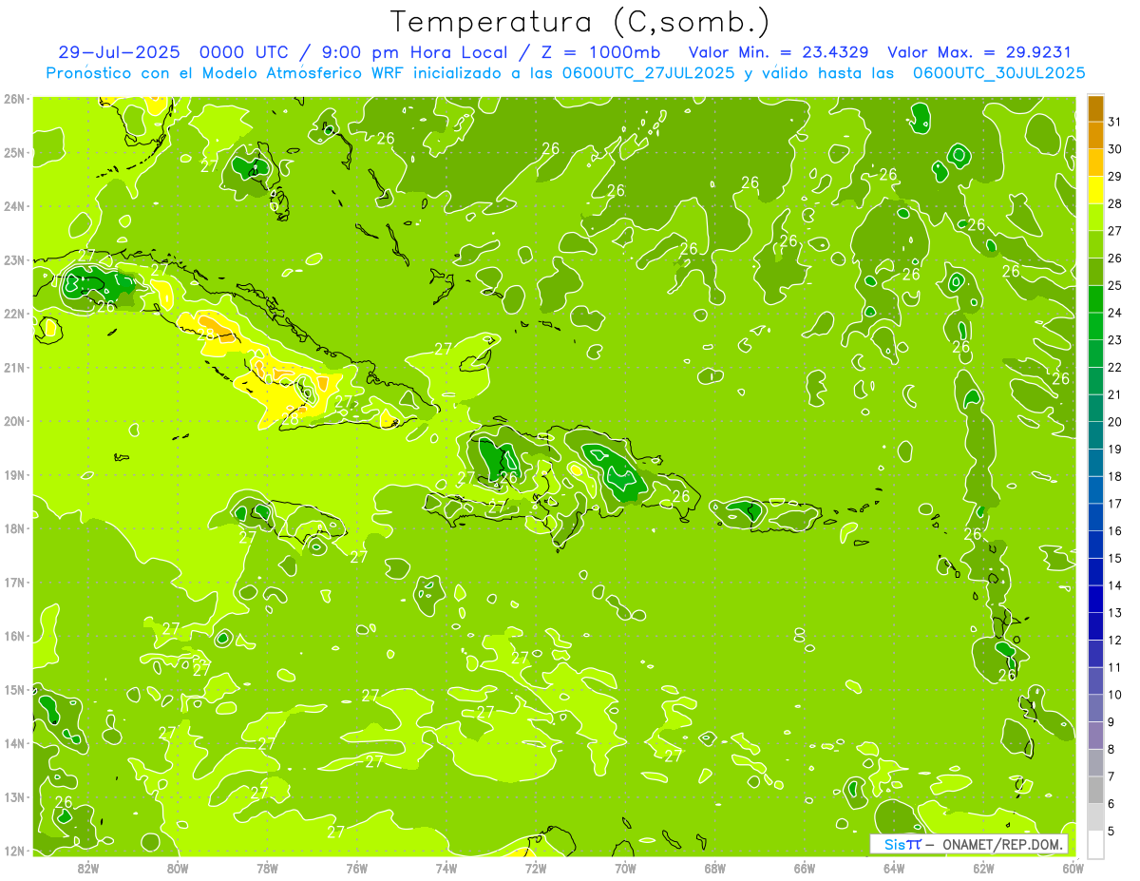Click the '12N' latitude axis label
1140x881 pixels.
pyautogui.click(x=14, y=851)
